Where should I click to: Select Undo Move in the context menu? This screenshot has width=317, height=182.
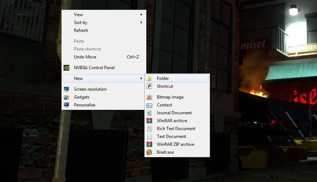click(x=104, y=57)
